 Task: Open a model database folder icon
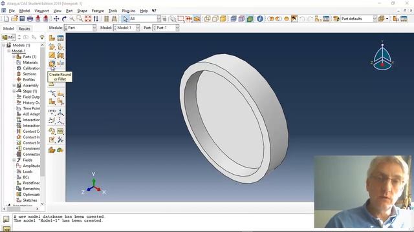(14, 19)
